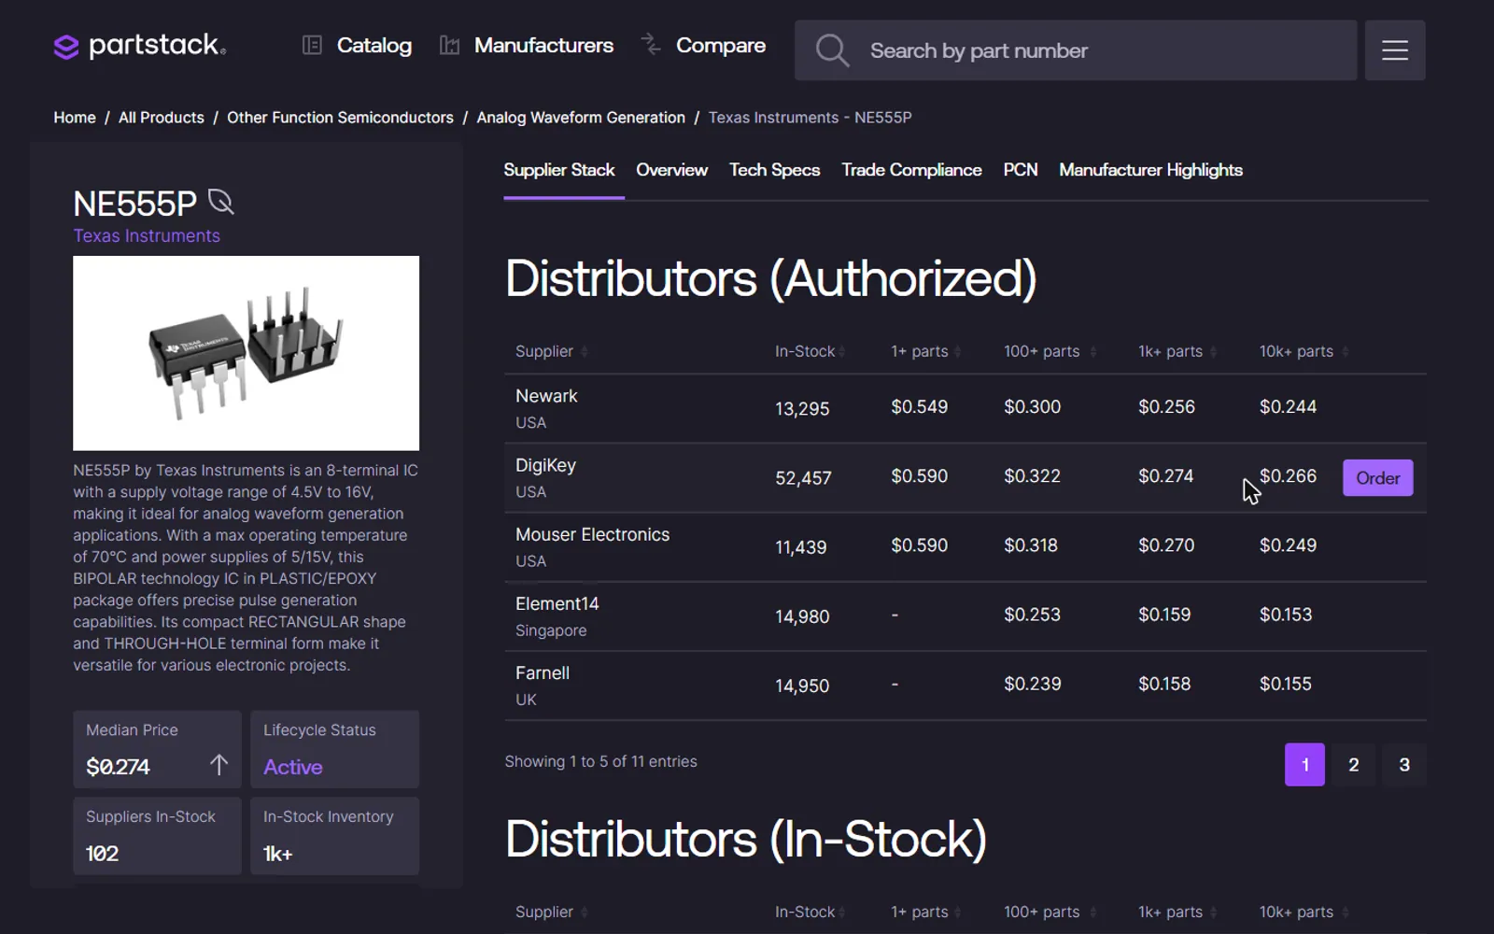The width and height of the screenshot is (1494, 934).
Task: Sort Authorized table by 1k+ parts
Action: 1177,351
